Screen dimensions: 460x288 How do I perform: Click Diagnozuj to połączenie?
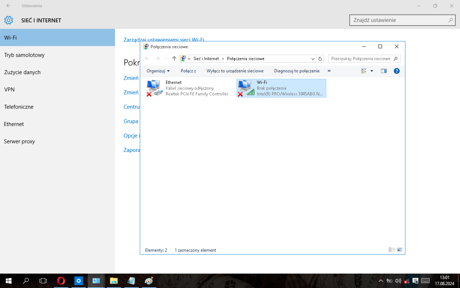pos(297,71)
